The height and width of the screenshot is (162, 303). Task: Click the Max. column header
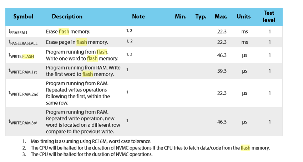pyautogui.click(x=221, y=16)
